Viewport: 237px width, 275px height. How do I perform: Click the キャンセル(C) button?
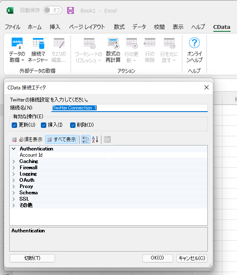(192, 258)
